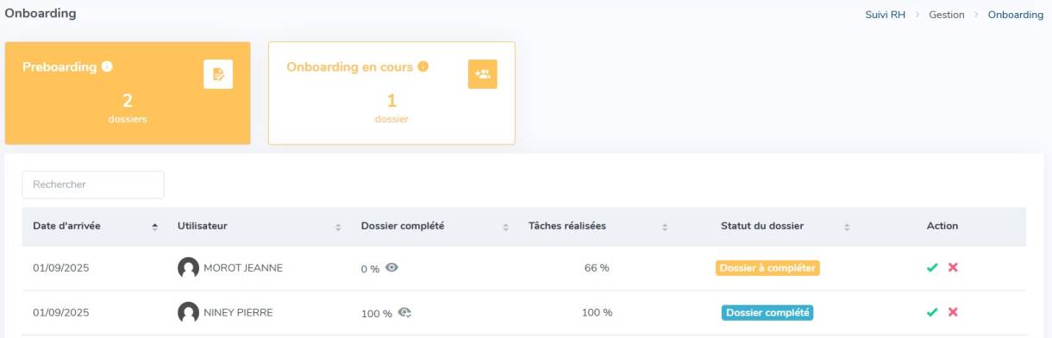View NINEY PIERRE's dossier via eye icon
The width and height of the screenshot is (1052, 338).
[x=404, y=312]
